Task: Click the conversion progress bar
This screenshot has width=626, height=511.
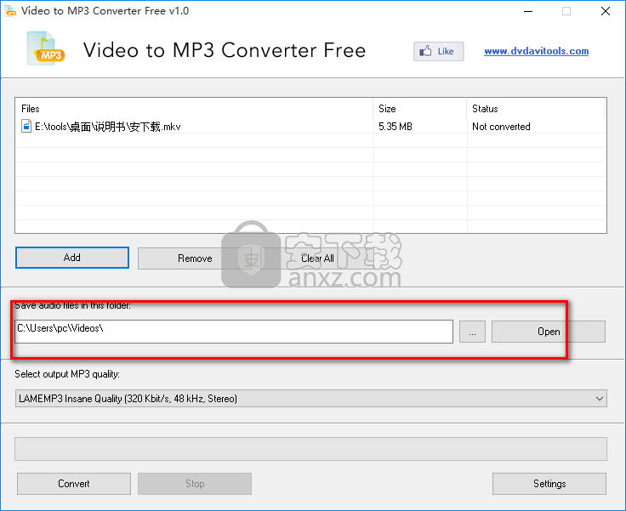Action: tap(310, 449)
